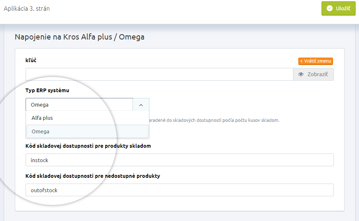The width and height of the screenshot is (359, 221).
Task: Click the Napojenie na Kros Alfa plus heading
Action: 80,37
